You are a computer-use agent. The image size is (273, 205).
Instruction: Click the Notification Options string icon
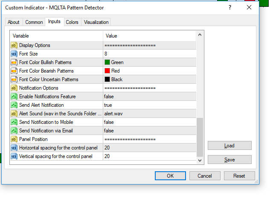click(x=14, y=88)
